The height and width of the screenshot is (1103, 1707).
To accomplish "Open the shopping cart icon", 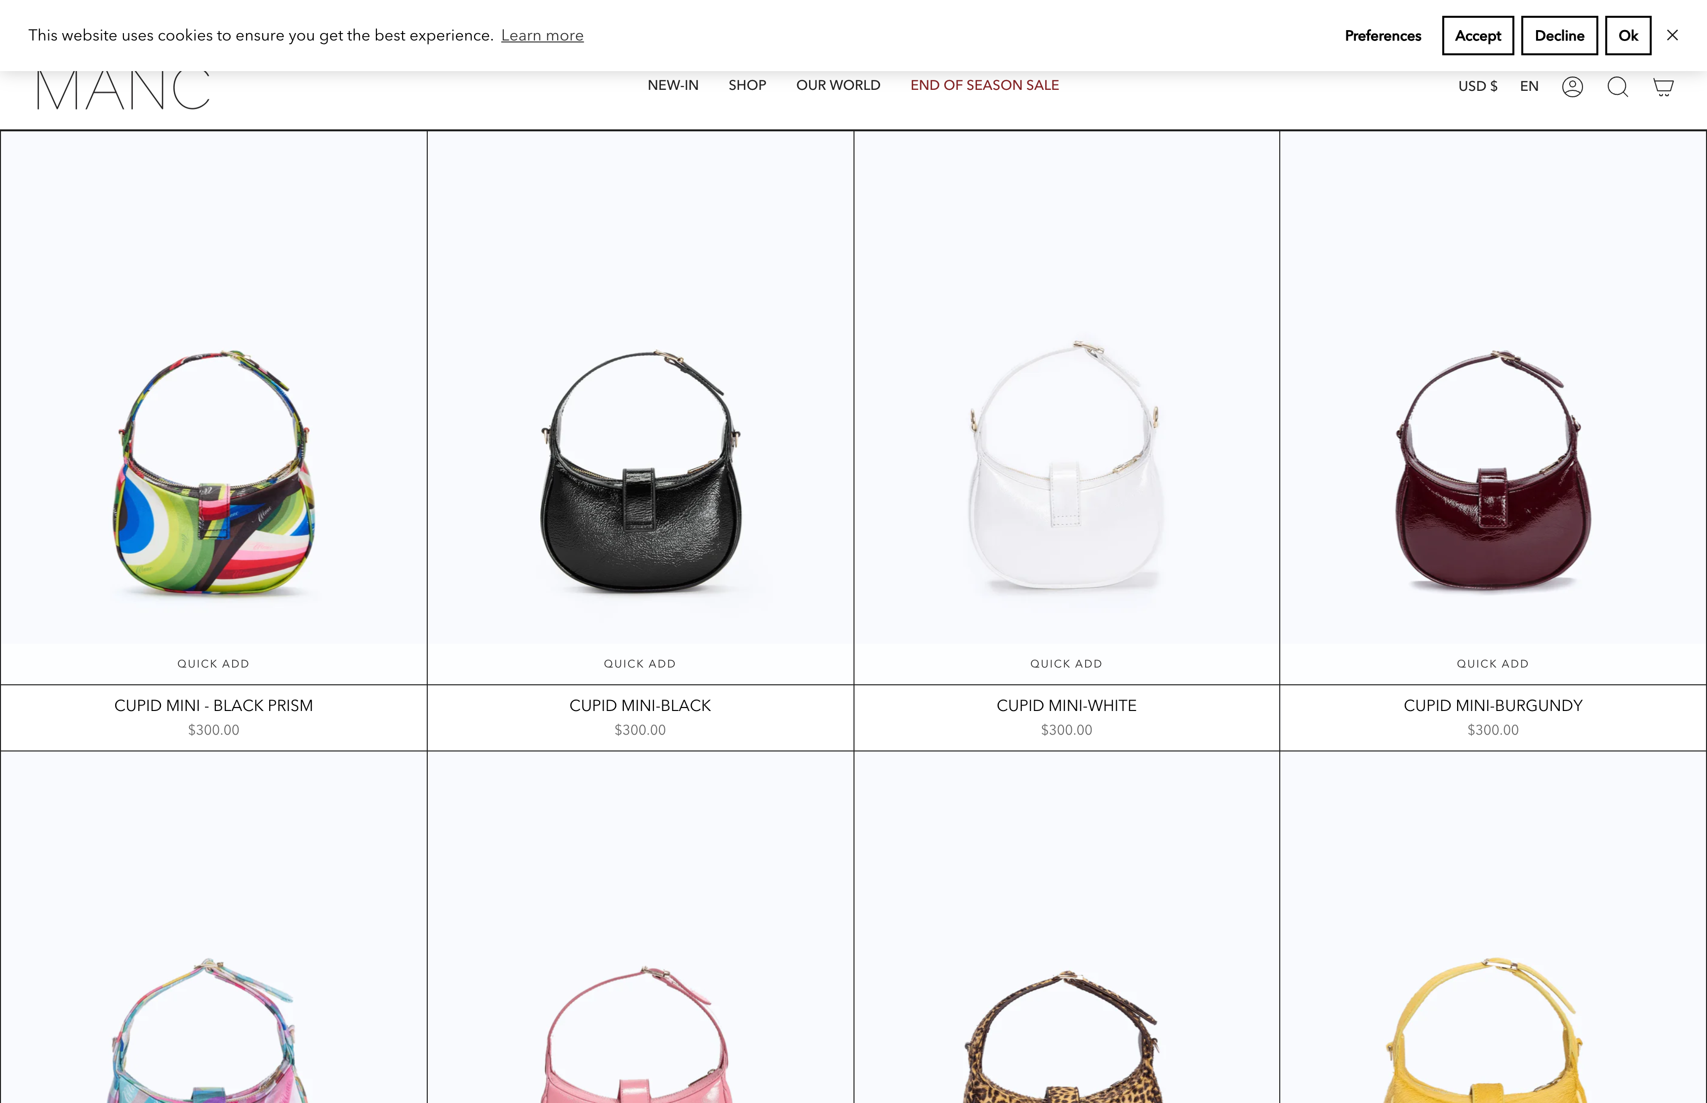I will coord(1663,87).
